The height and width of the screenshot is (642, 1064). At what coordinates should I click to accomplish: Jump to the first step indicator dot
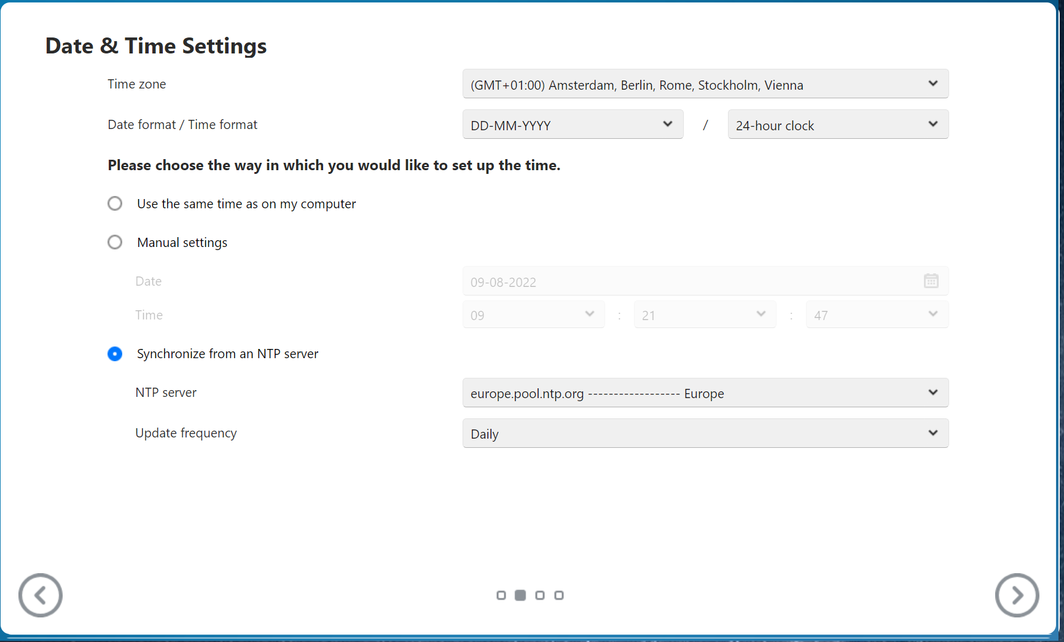tap(501, 595)
